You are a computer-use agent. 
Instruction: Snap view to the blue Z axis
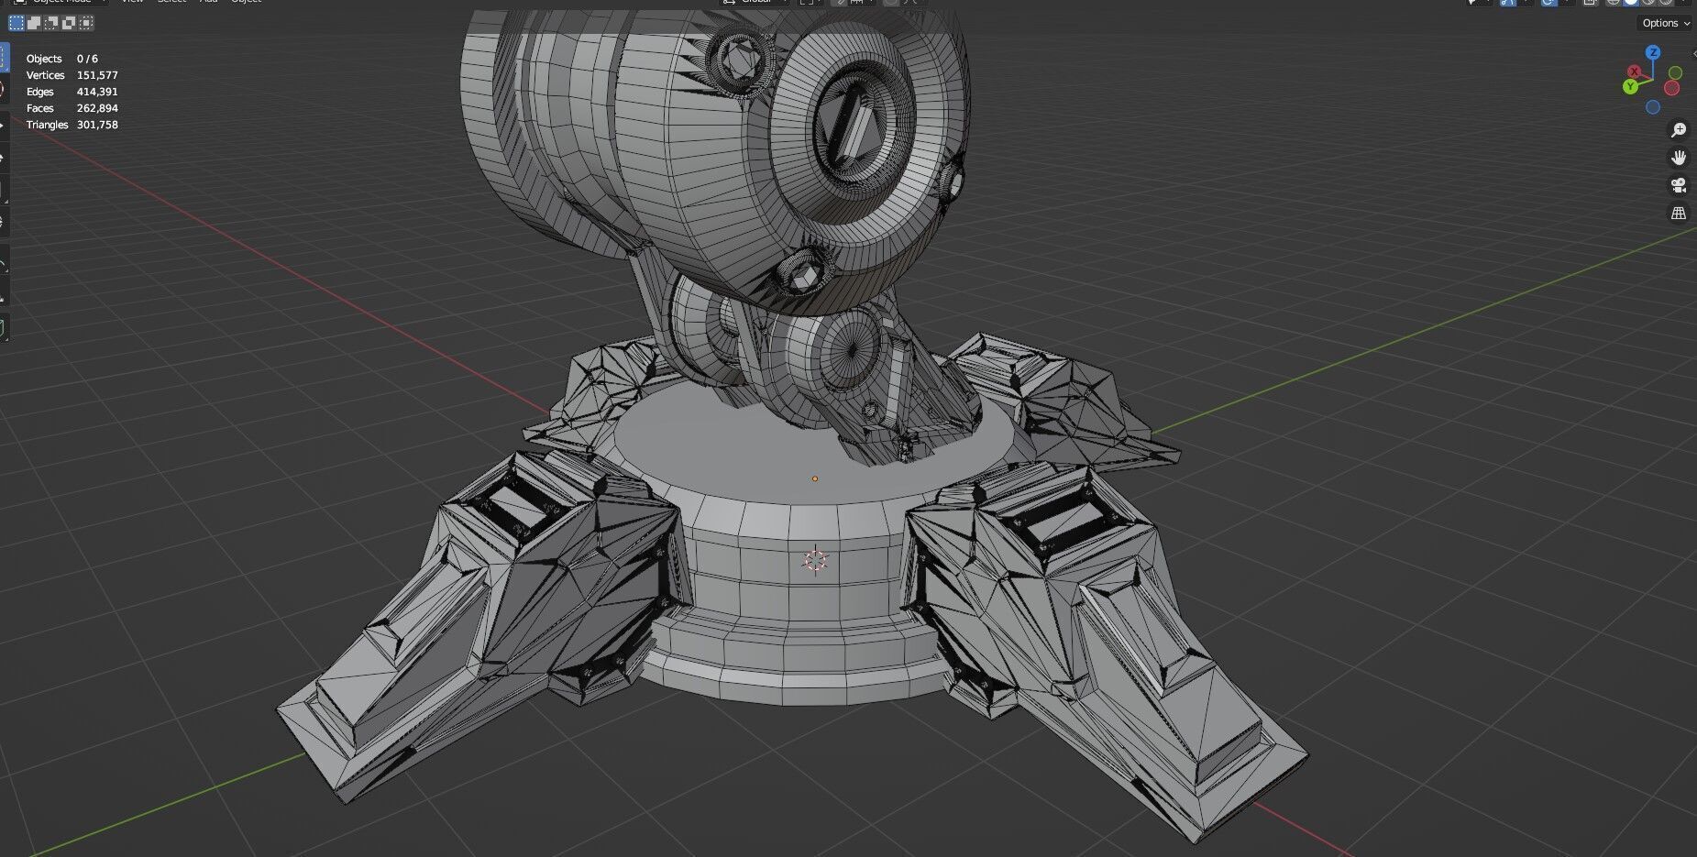[x=1652, y=51]
